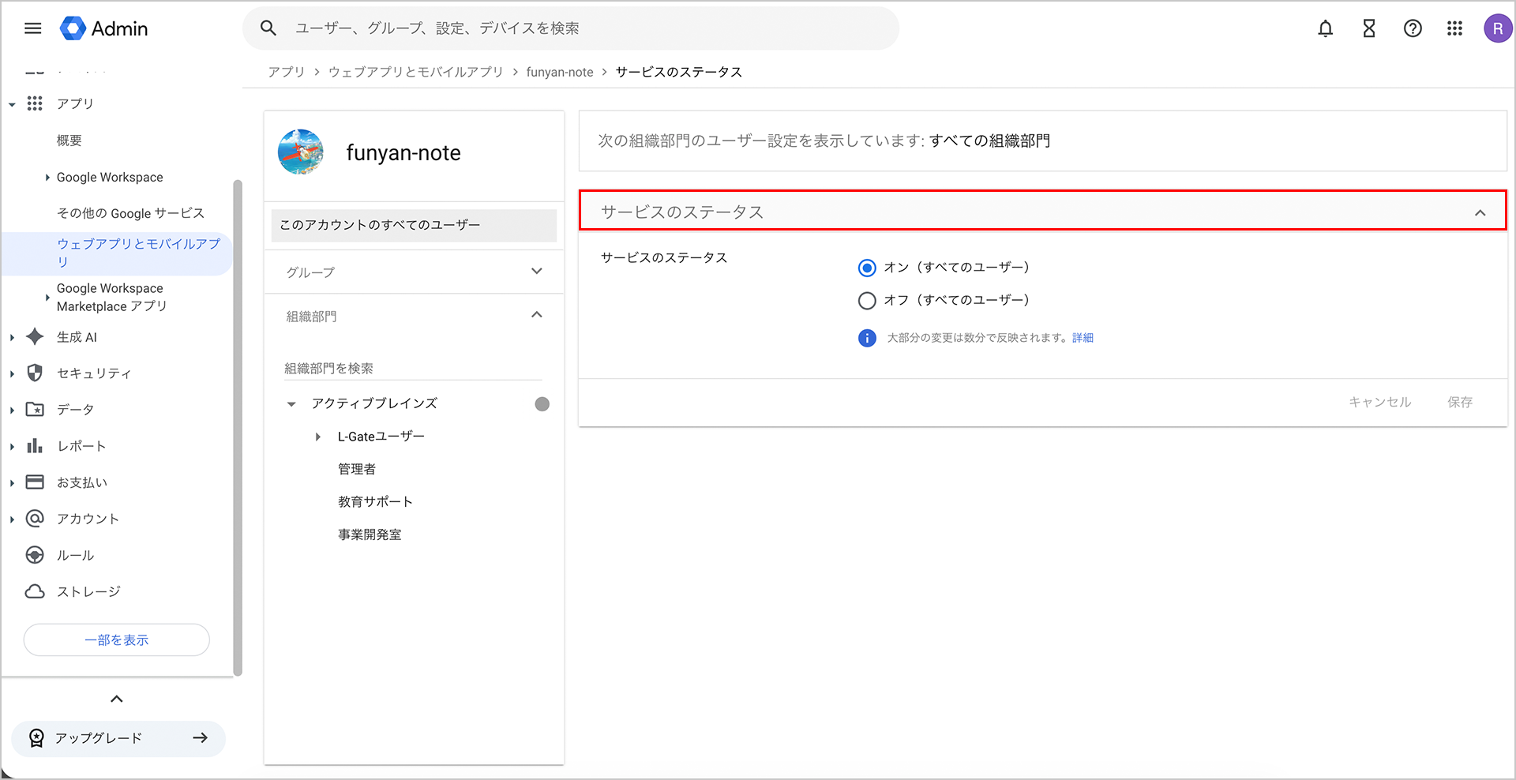
Task: Open the tasks hourglass icon
Action: 1369,28
